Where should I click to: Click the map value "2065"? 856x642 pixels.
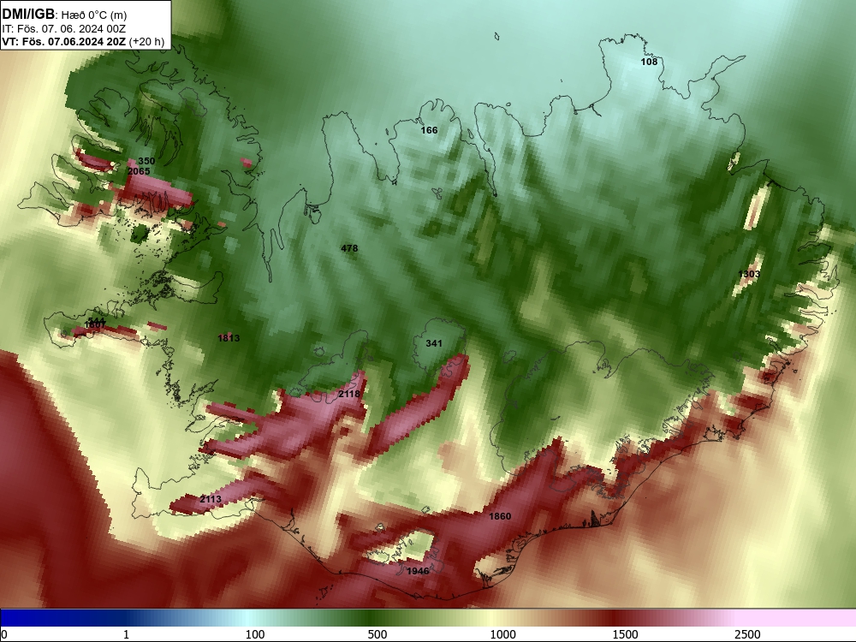(139, 171)
